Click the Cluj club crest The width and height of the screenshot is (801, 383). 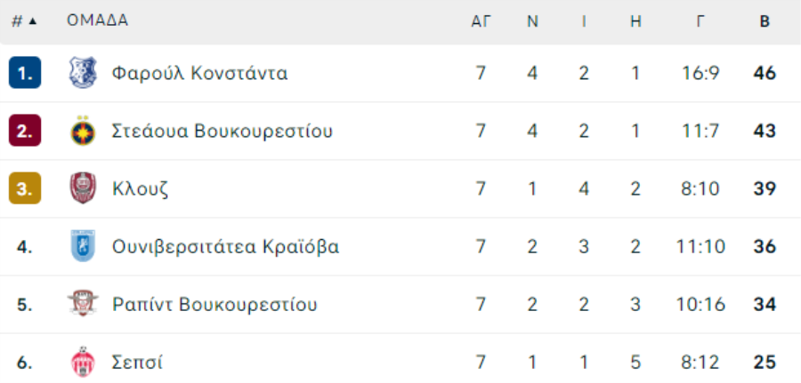(x=82, y=188)
